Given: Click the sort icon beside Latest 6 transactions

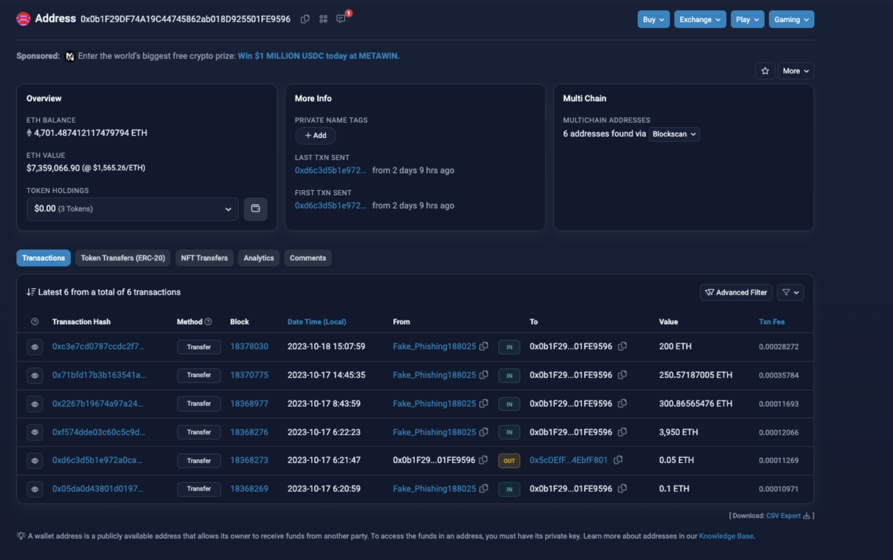Looking at the screenshot, I should 31,292.
